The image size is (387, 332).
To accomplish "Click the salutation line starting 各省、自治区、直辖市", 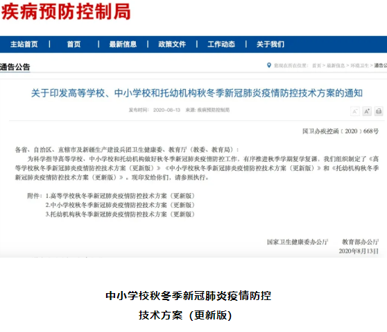I will pos(127,150).
